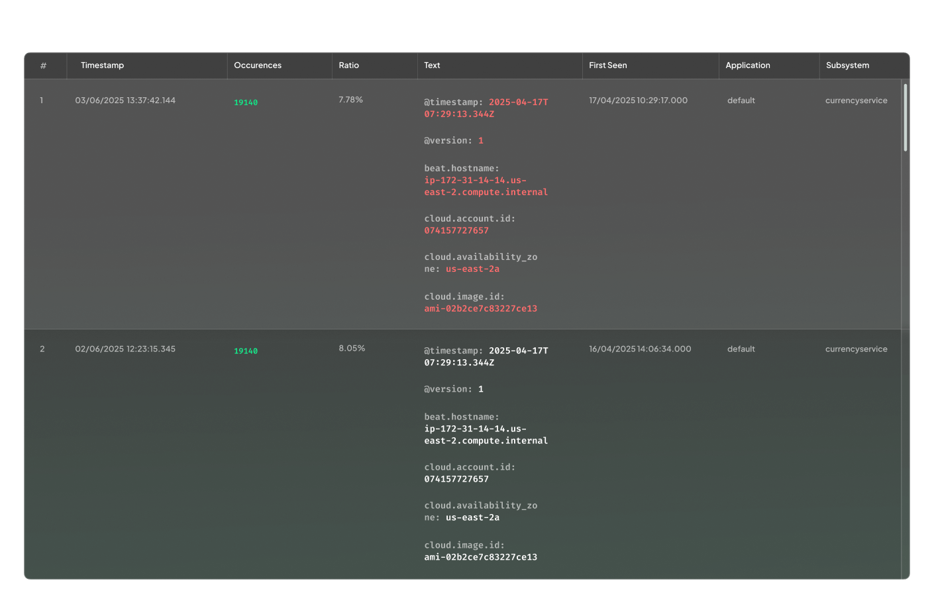Click the 8.05% ratio cell
The height and width of the screenshot is (604, 934).
pos(352,349)
